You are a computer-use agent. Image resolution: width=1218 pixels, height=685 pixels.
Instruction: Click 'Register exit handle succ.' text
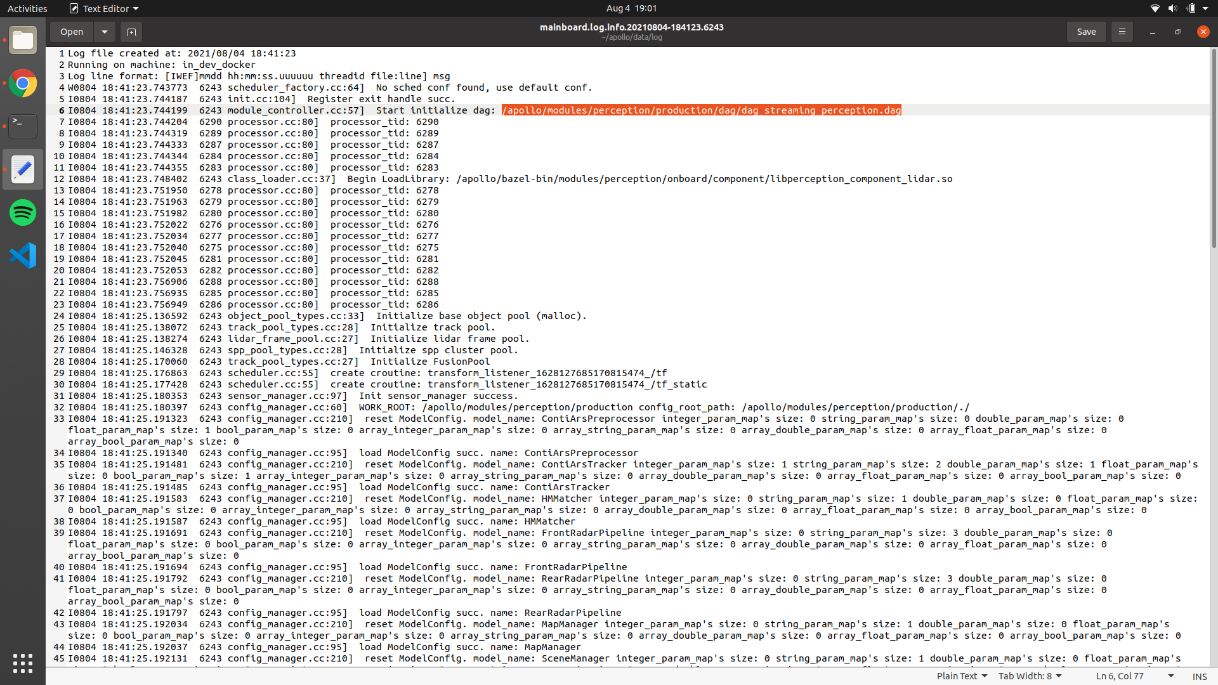click(x=381, y=99)
